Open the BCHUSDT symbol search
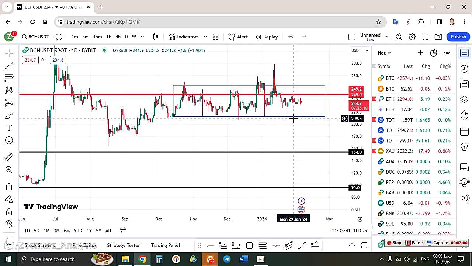The image size is (472, 266). [35, 37]
